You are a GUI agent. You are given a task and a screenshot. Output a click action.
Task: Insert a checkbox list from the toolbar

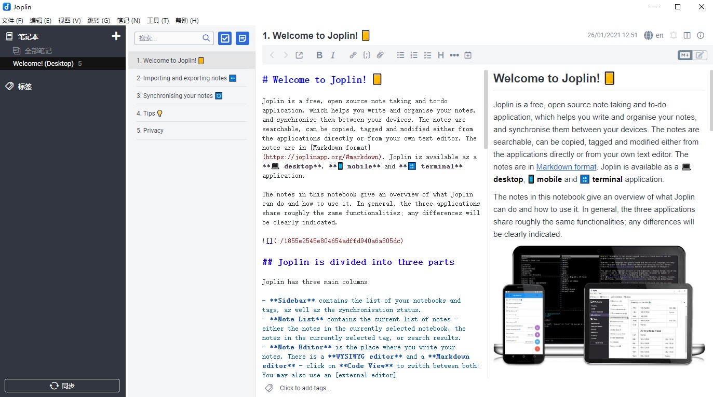point(427,55)
